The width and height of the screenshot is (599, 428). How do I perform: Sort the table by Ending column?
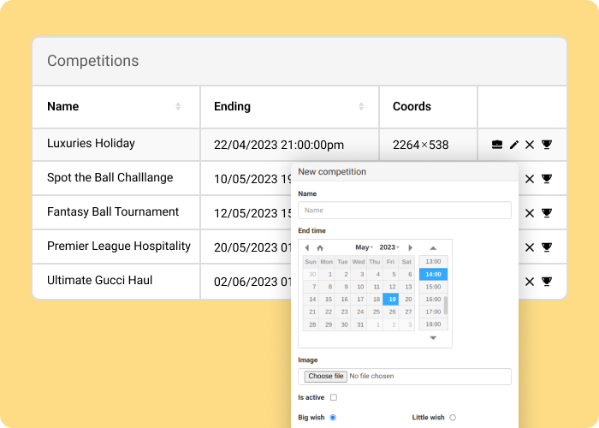[x=360, y=106]
